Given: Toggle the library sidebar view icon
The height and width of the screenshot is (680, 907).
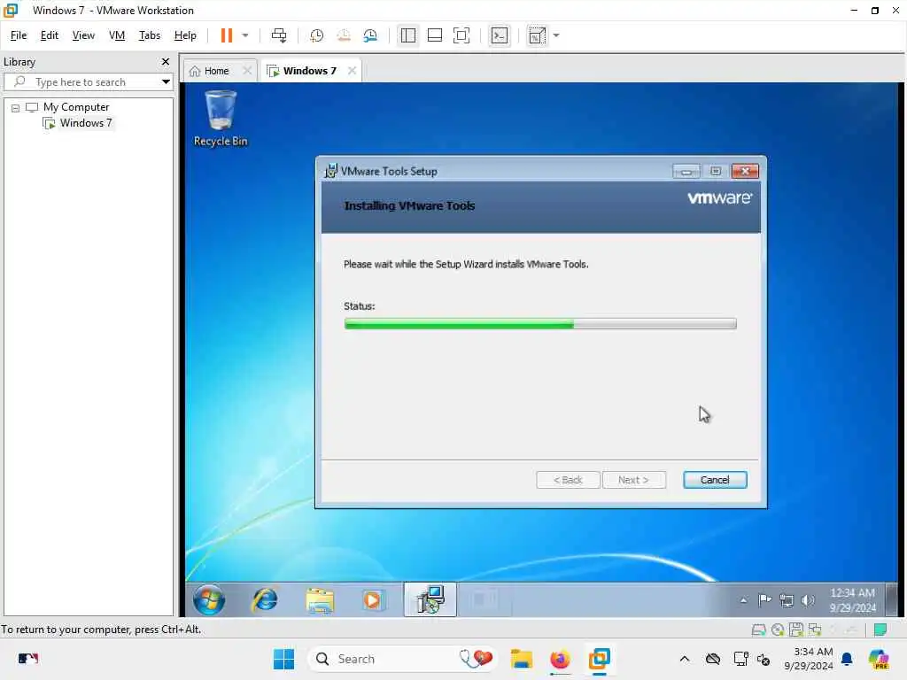Looking at the screenshot, I should [407, 35].
